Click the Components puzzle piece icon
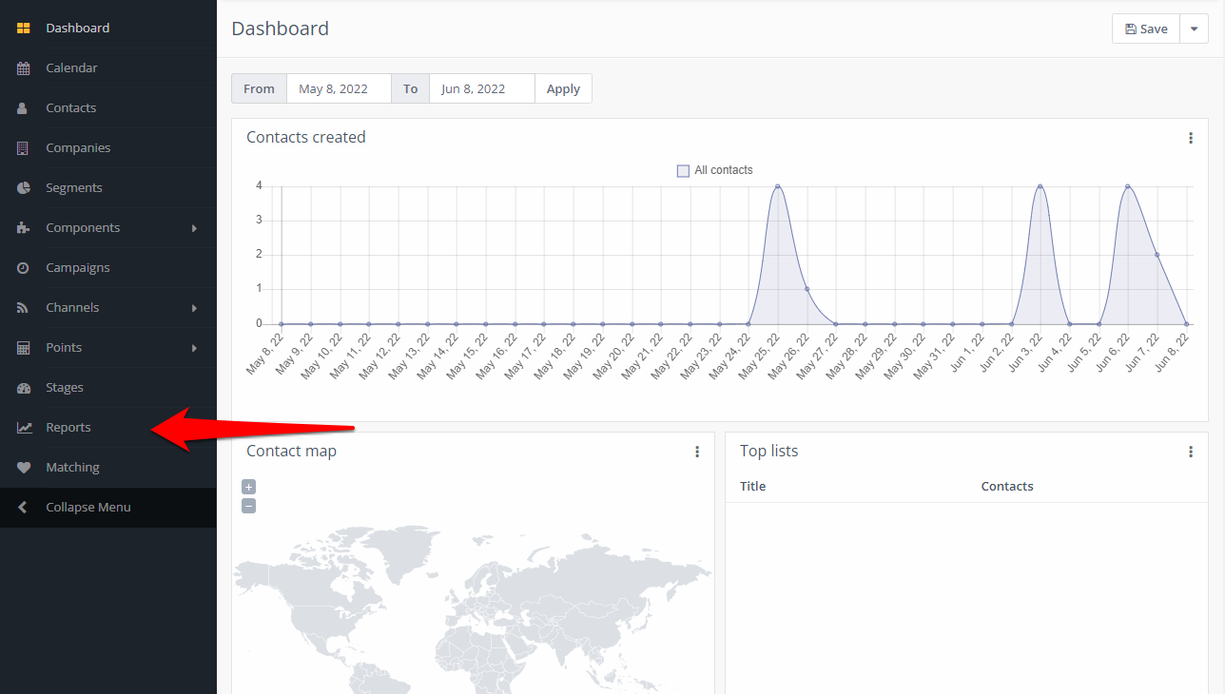Screen dimensions: 1225x694 tap(24, 228)
